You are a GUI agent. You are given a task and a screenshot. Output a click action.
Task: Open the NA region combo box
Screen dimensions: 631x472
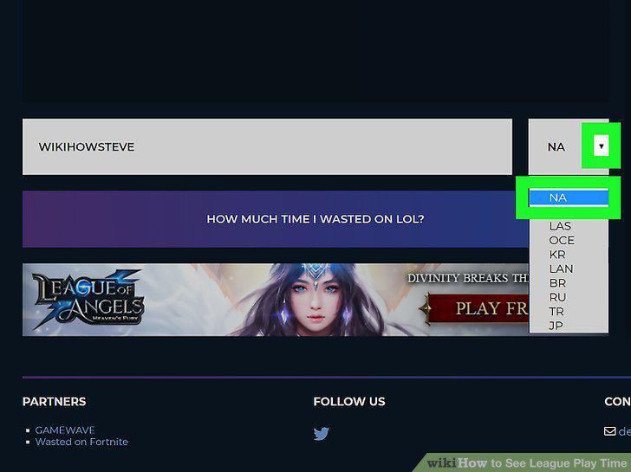[569, 146]
